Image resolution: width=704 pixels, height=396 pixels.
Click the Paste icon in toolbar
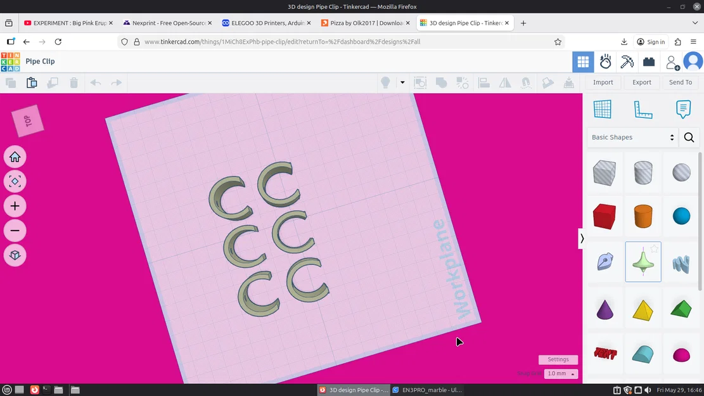tap(32, 82)
